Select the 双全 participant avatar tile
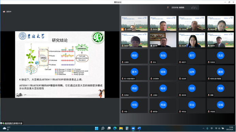The height and width of the screenshot is (132, 236). [192, 106]
